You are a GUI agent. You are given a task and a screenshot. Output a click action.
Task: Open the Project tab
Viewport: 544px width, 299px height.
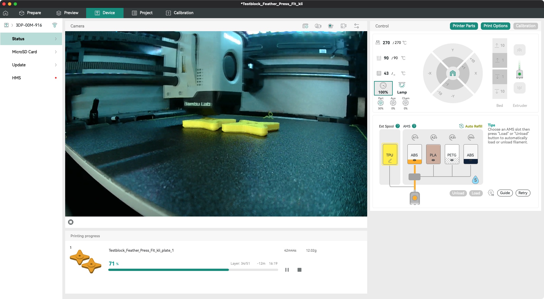coord(142,13)
